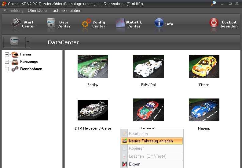Click the Info label in toolbar
The width and height of the screenshot is (242, 168).
point(169,24)
